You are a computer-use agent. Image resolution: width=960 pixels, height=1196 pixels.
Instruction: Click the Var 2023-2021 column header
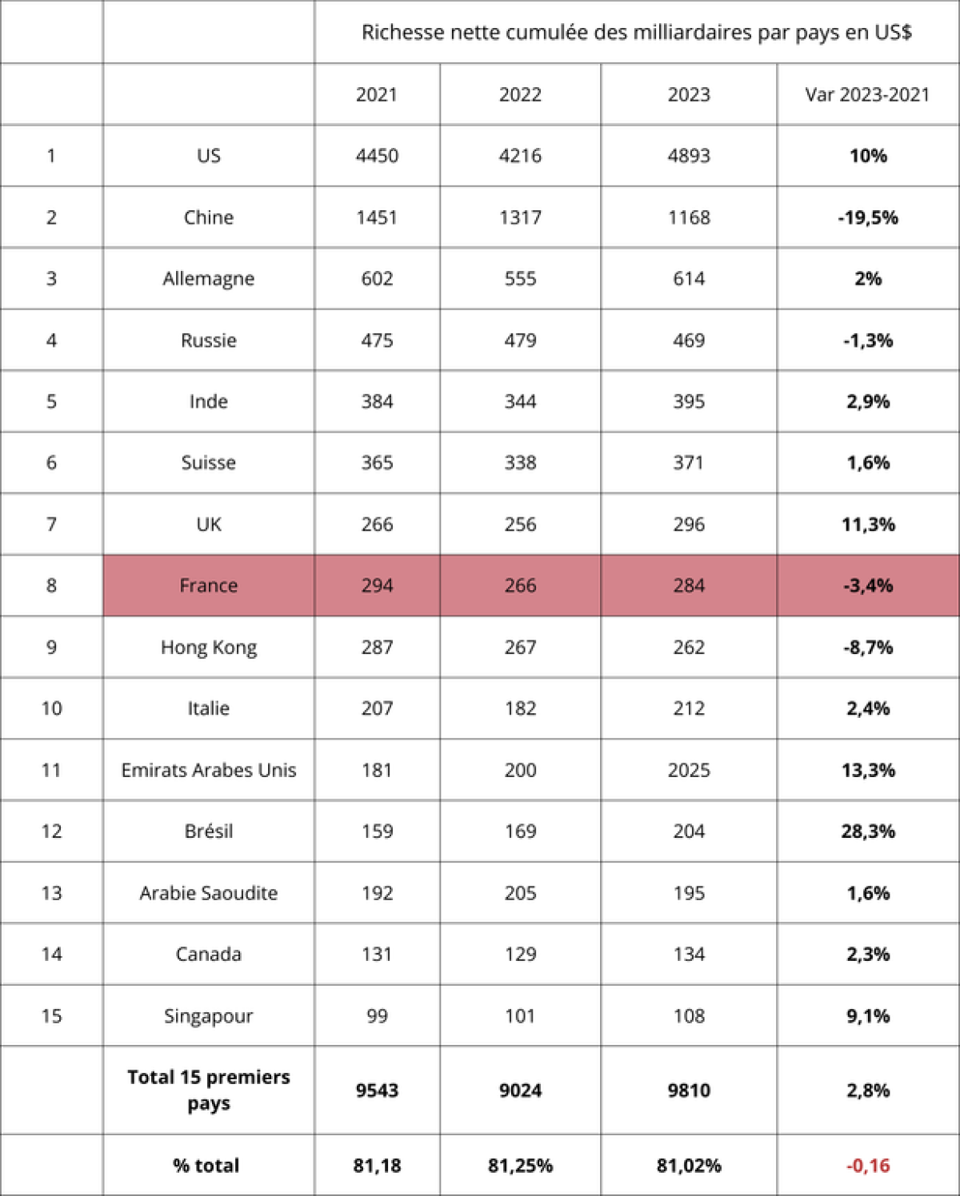pos(867,94)
